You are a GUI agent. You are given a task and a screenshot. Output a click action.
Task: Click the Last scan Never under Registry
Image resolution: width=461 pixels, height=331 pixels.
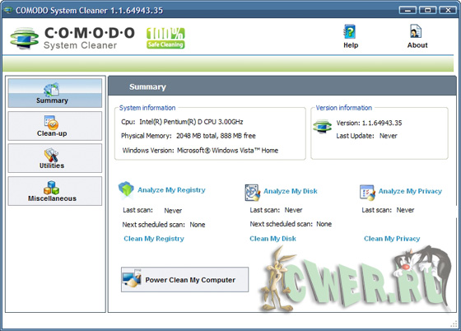pyautogui.click(x=152, y=210)
